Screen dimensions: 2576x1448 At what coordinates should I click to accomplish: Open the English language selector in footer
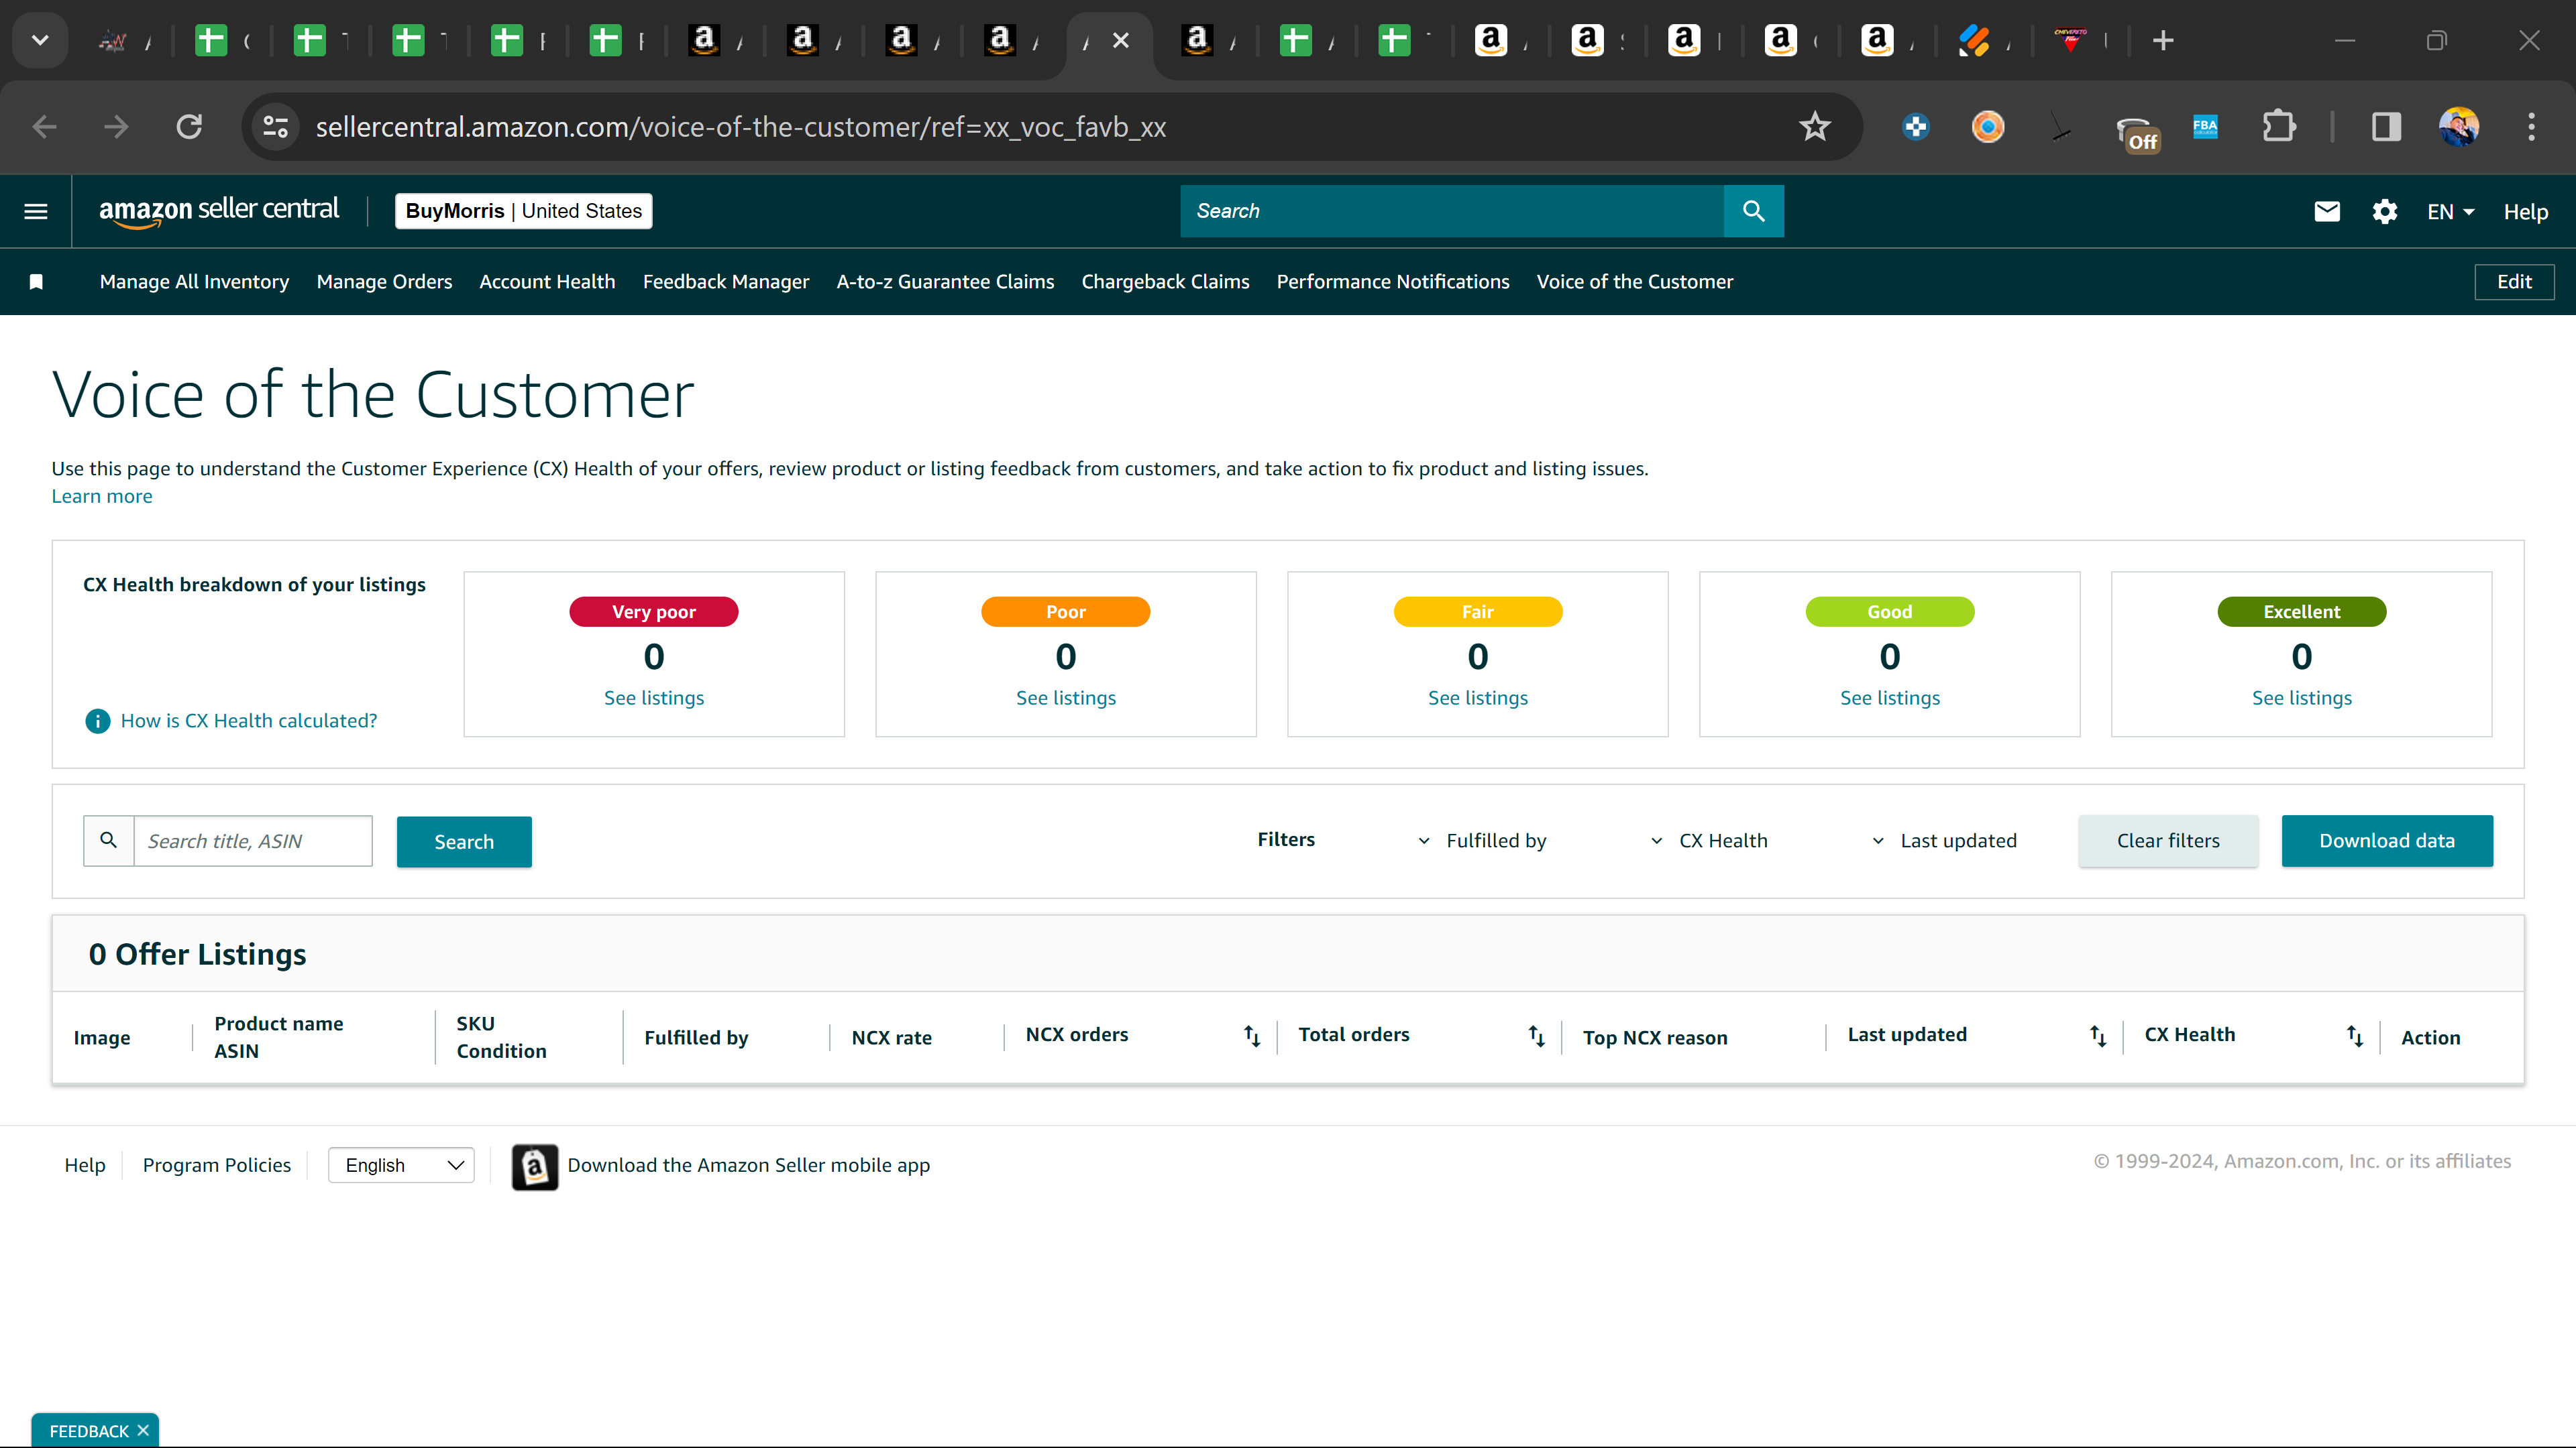[x=401, y=1165]
